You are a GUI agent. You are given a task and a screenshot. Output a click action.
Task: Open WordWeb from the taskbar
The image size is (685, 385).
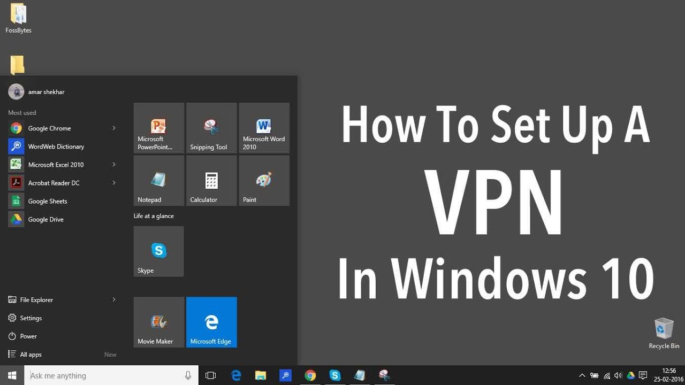point(285,375)
